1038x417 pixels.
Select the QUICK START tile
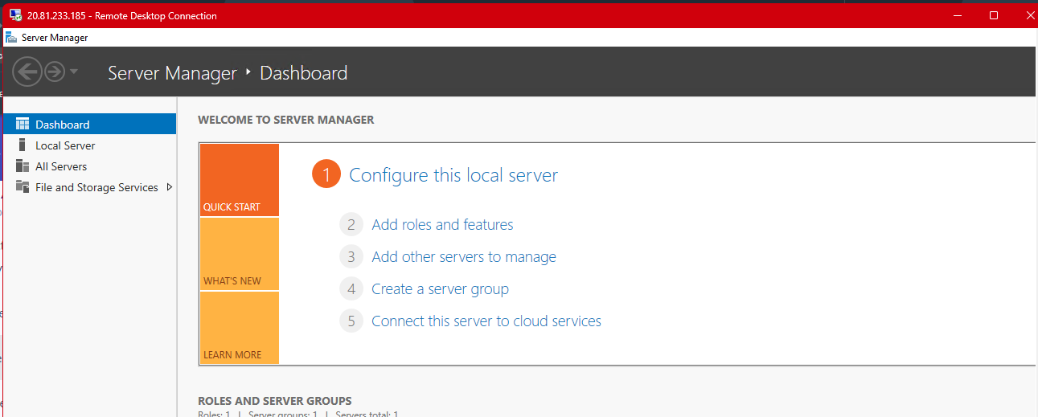pos(240,180)
